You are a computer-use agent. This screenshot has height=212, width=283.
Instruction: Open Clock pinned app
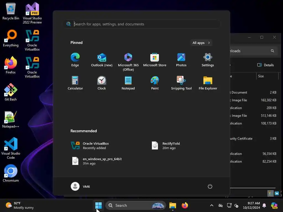pyautogui.click(x=102, y=83)
